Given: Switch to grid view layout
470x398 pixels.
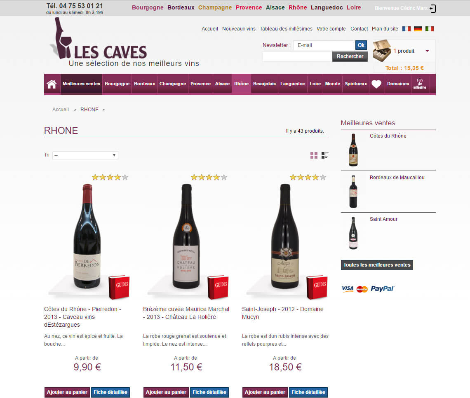Looking at the screenshot, I should 314,155.
